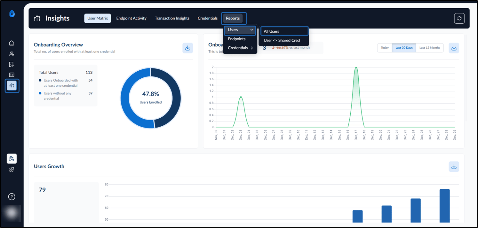
Task: Click the Users Growth heading
Action: click(x=49, y=166)
